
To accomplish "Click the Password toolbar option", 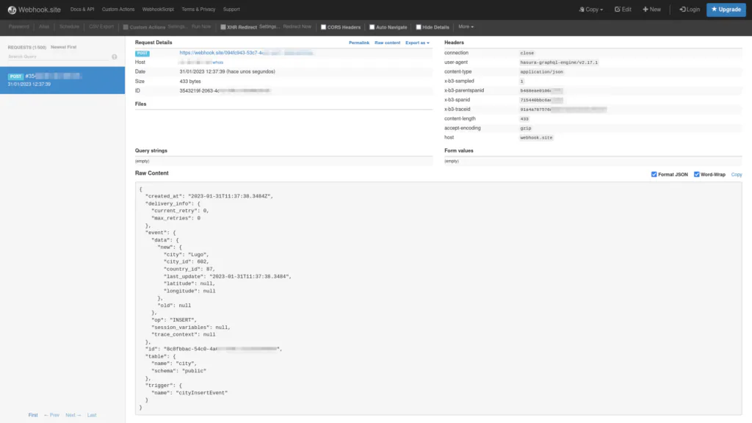I will tap(18, 27).
